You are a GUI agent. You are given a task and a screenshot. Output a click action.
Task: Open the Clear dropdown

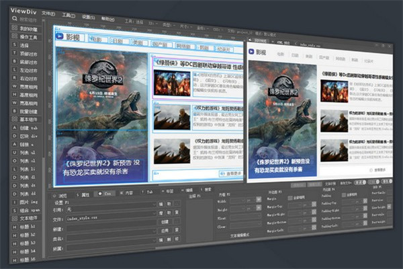[245, 225]
